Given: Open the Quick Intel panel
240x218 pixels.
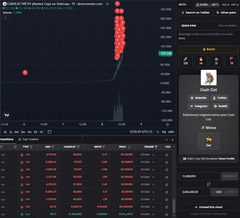Looking at the screenshot, I should click(209, 26).
